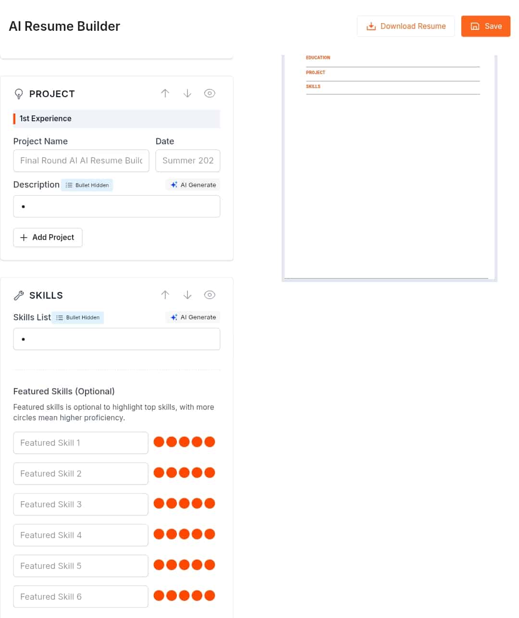Select the 1st Experience entry header
The width and height of the screenshot is (519, 618).
[x=117, y=119]
